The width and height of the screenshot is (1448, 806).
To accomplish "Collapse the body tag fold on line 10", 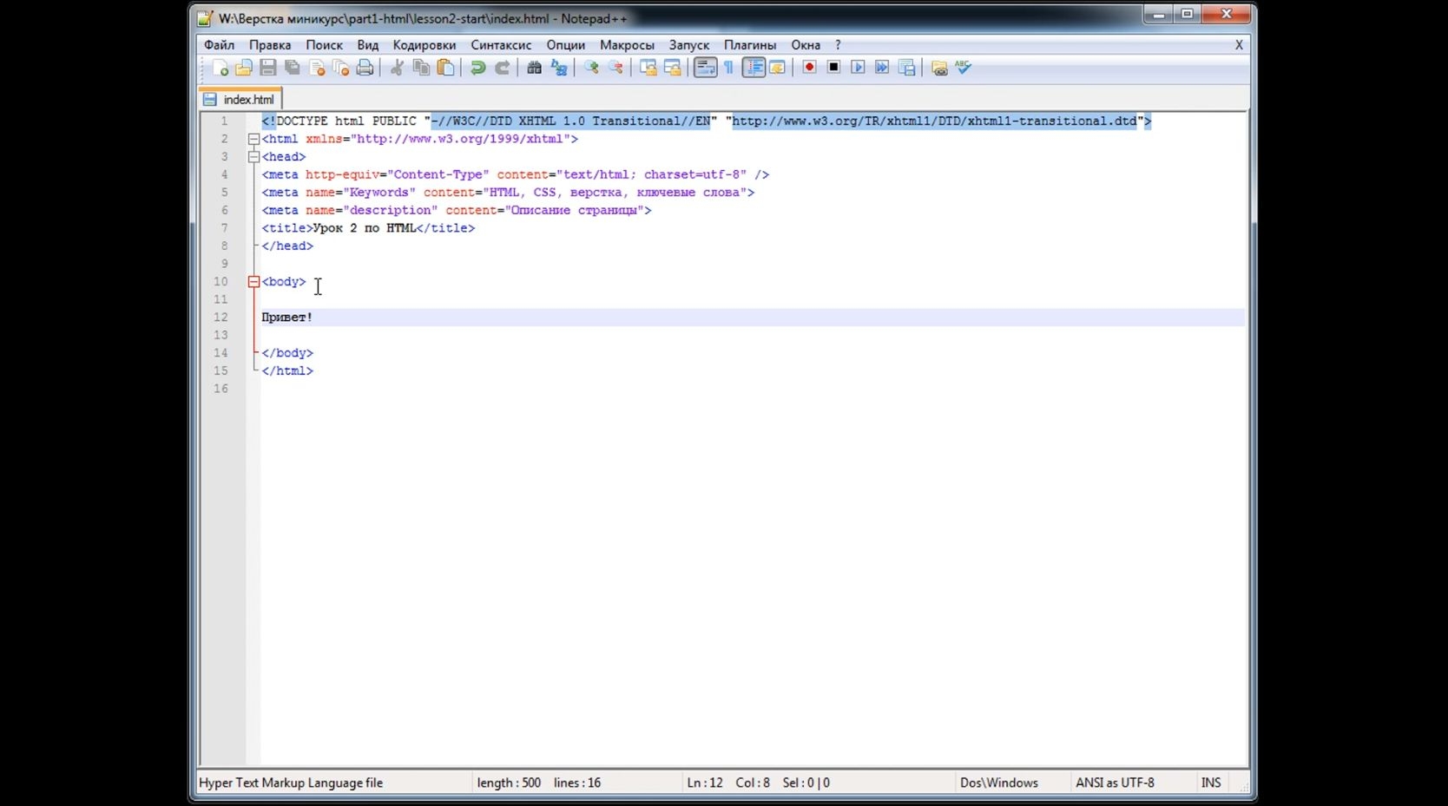I will click(x=253, y=282).
